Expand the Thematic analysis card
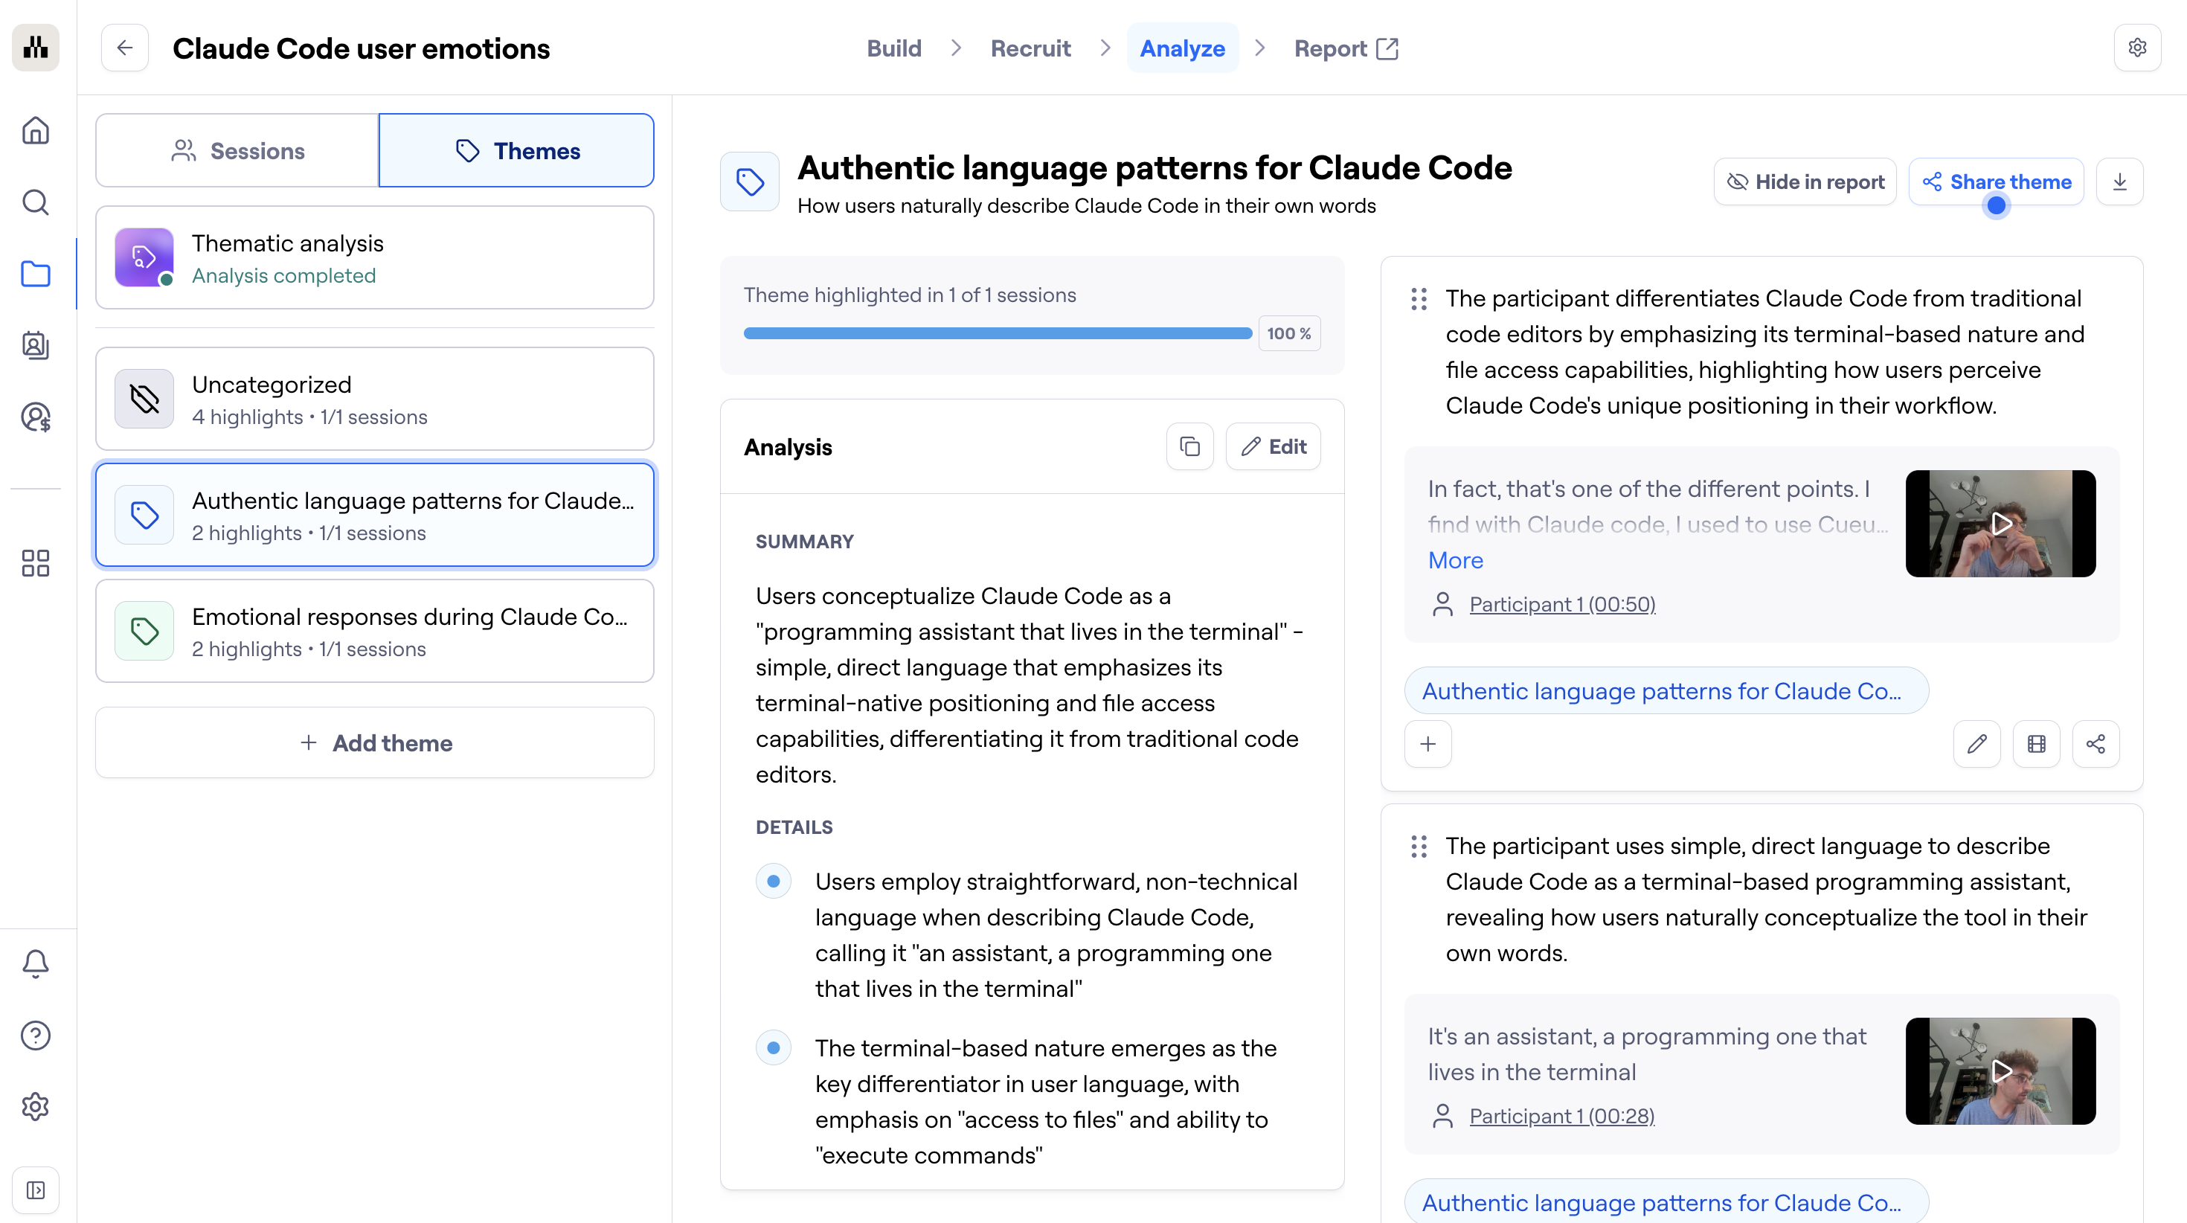The width and height of the screenshot is (2187, 1223). (374, 258)
